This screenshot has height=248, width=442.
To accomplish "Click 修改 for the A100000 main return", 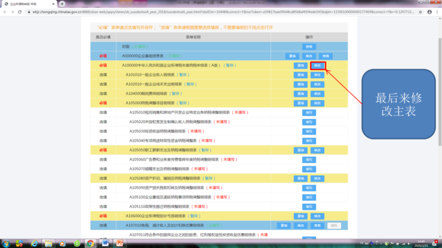I will (318, 66).
